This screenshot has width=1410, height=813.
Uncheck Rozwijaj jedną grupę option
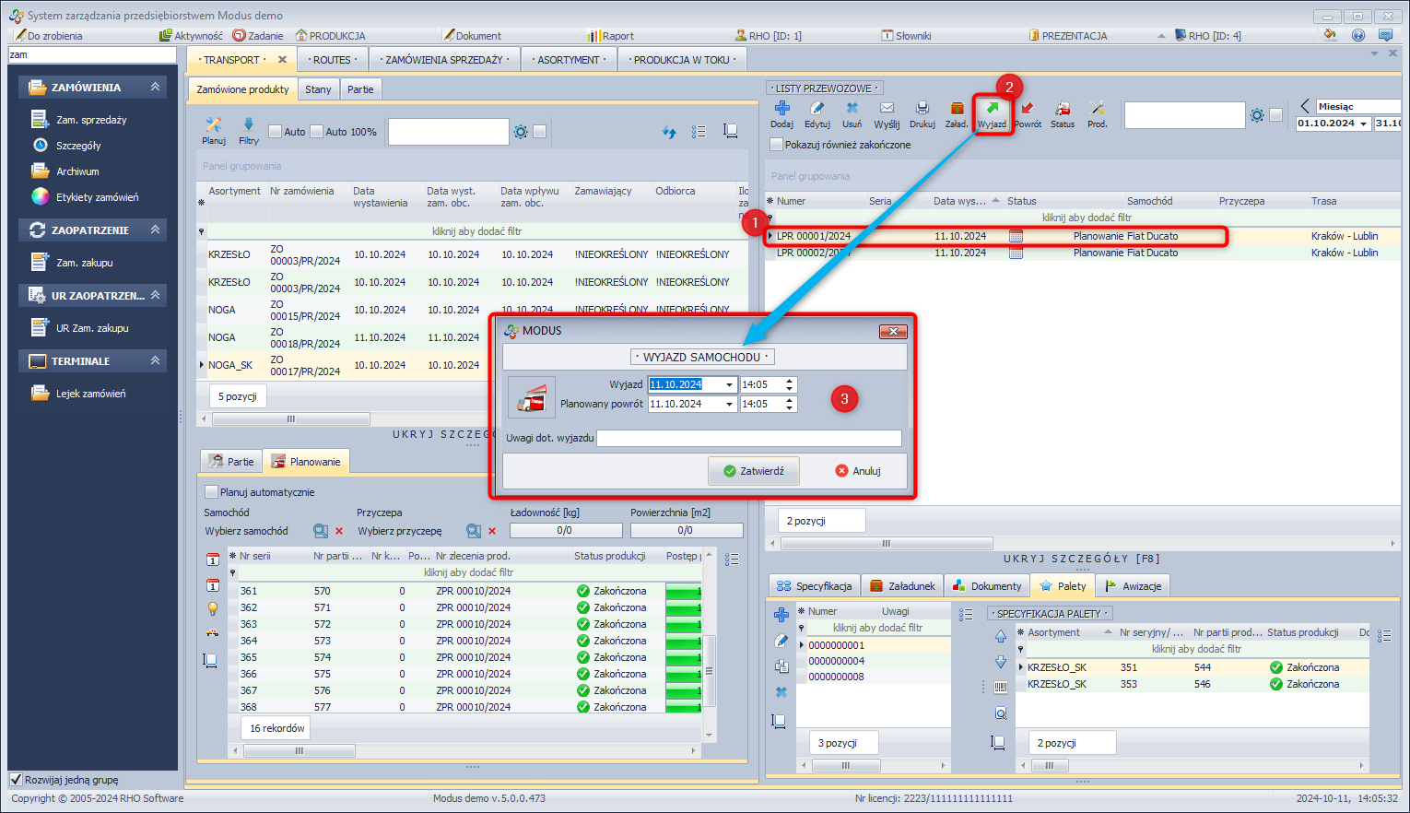16,780
